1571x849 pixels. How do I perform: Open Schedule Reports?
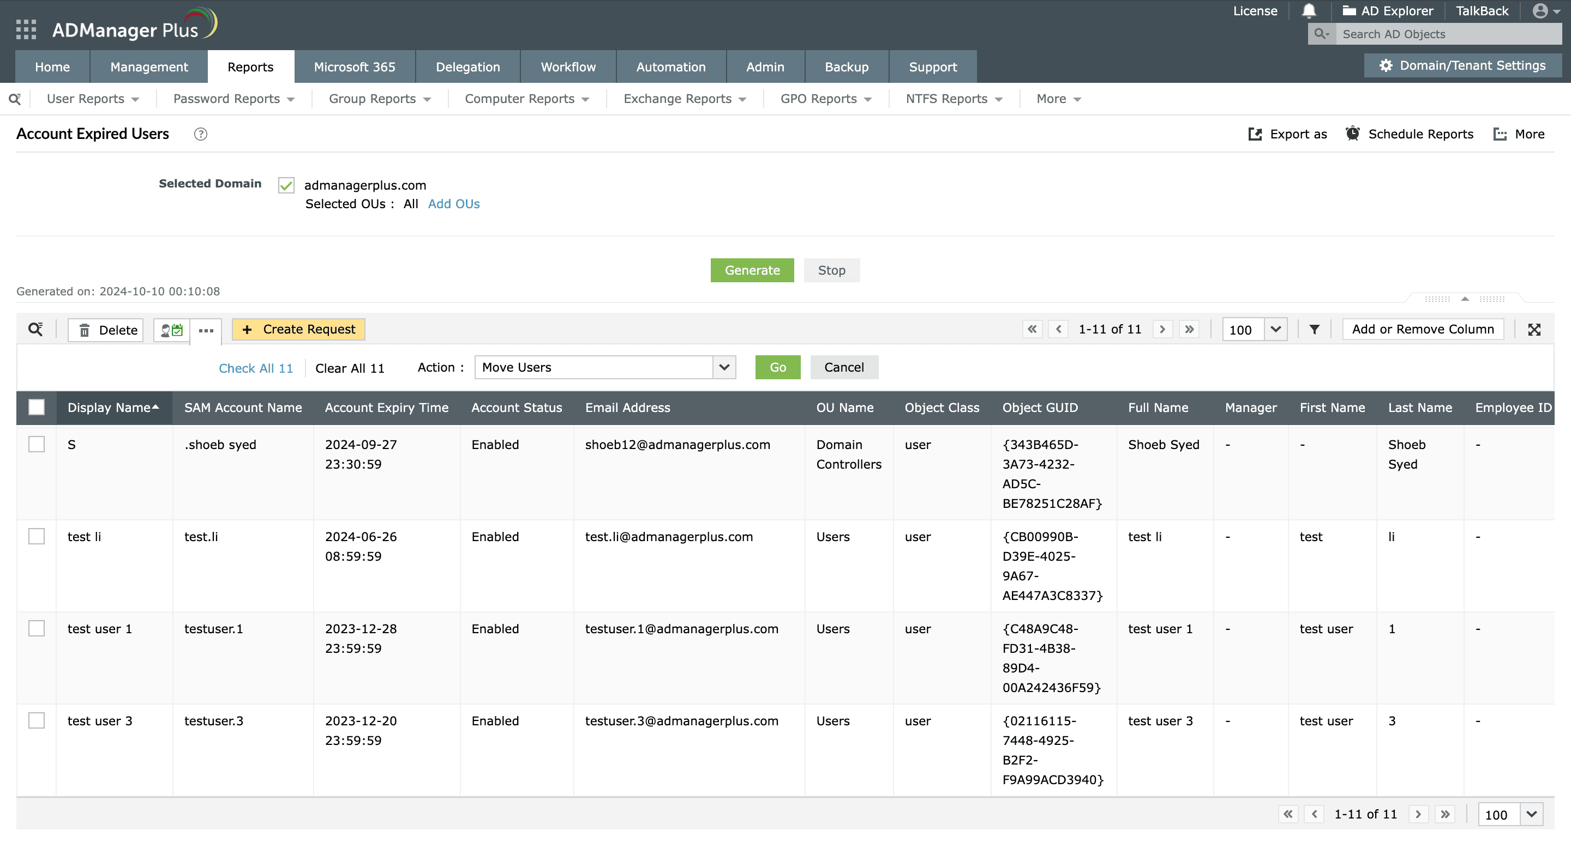pyautogui.click(x=1409, y=134)
